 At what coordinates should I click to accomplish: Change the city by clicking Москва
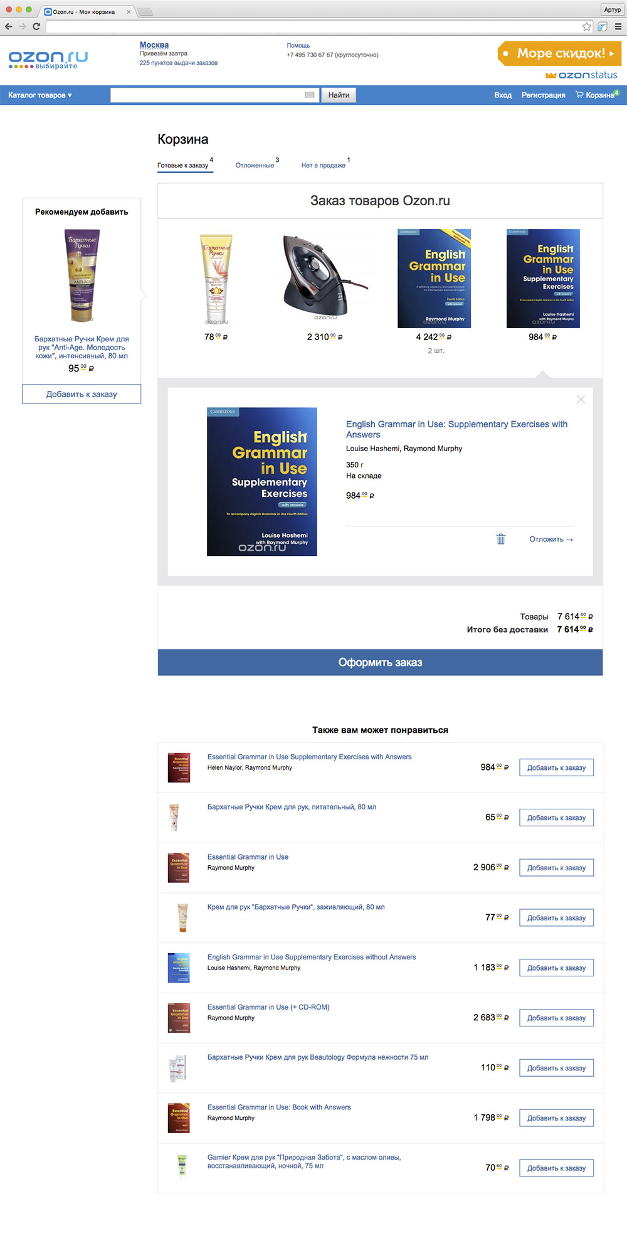pyautogui.click(x=154, y=45)
